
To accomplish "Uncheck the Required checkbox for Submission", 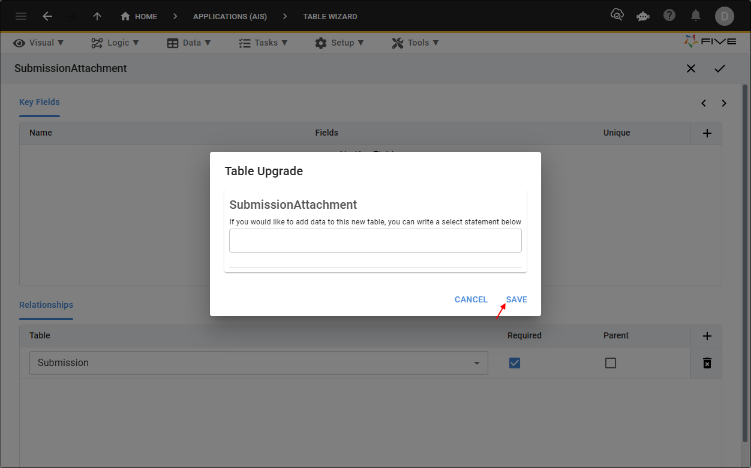I will click(x=515, y=363).
